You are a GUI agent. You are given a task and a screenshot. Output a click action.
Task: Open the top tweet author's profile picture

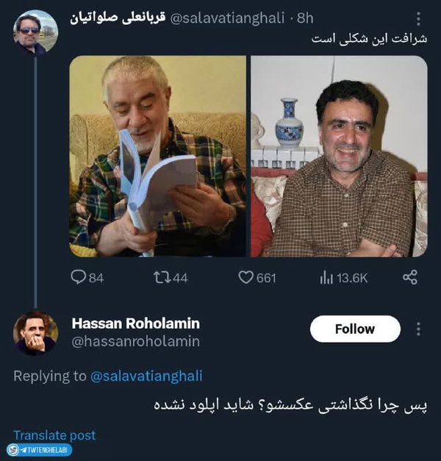tap(35, 32)
